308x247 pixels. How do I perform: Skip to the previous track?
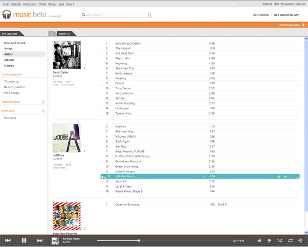pyautogui.click(x=8, y=240)
